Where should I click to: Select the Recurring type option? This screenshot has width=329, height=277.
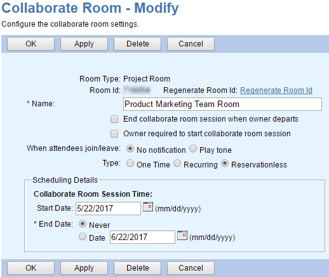(x=177, y=163)
